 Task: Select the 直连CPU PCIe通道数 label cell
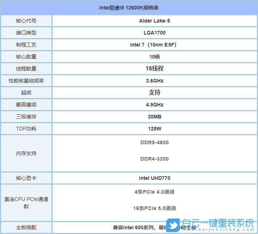(26, 203)
